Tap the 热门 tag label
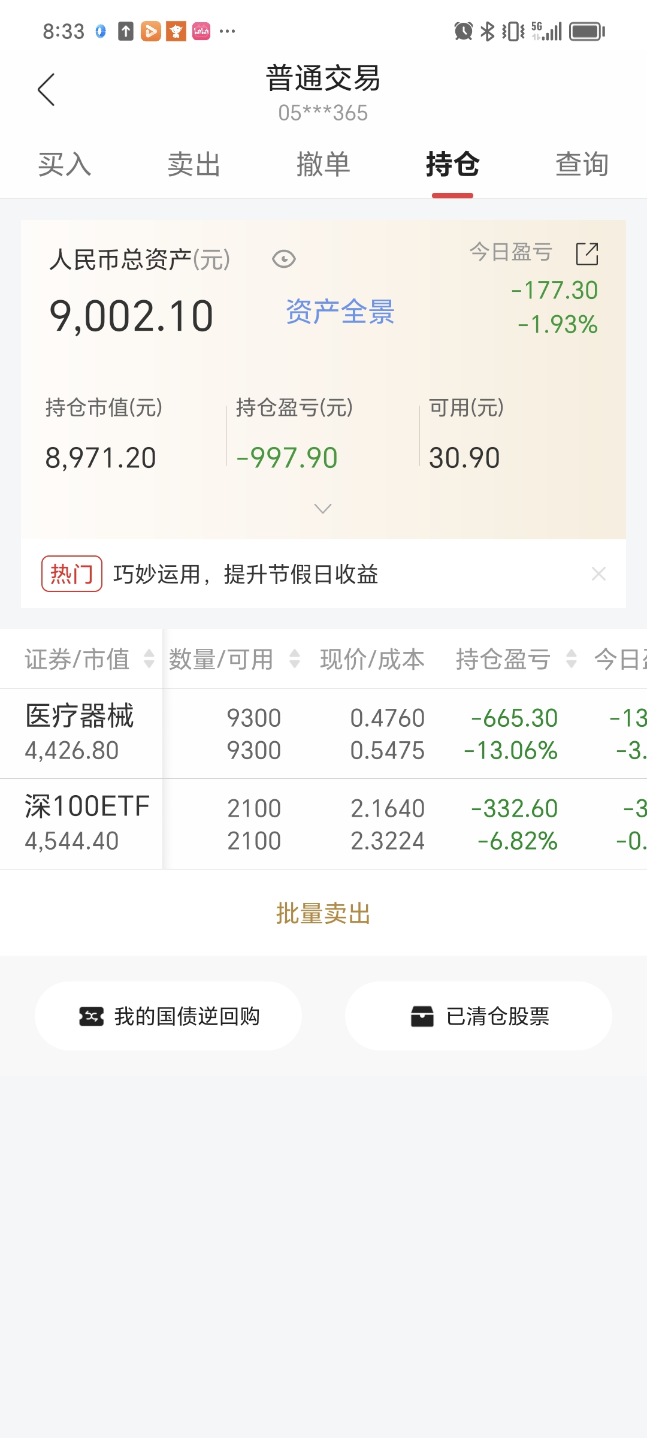Image resolution: width=647 pixels, height=1438 pixels. click(x=71, y=574)
